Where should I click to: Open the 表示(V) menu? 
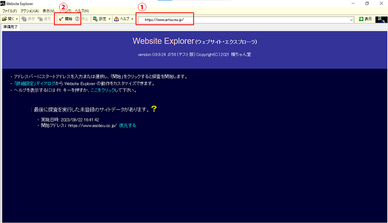[48, 11]
